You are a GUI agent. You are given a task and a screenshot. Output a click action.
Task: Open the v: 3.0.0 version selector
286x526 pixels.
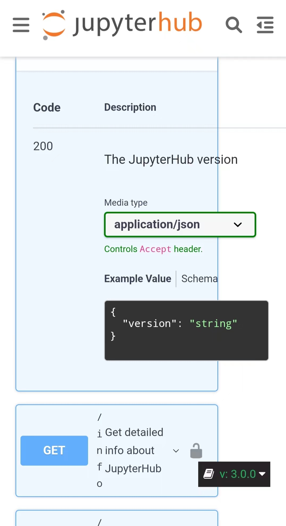tap(234, 474)
